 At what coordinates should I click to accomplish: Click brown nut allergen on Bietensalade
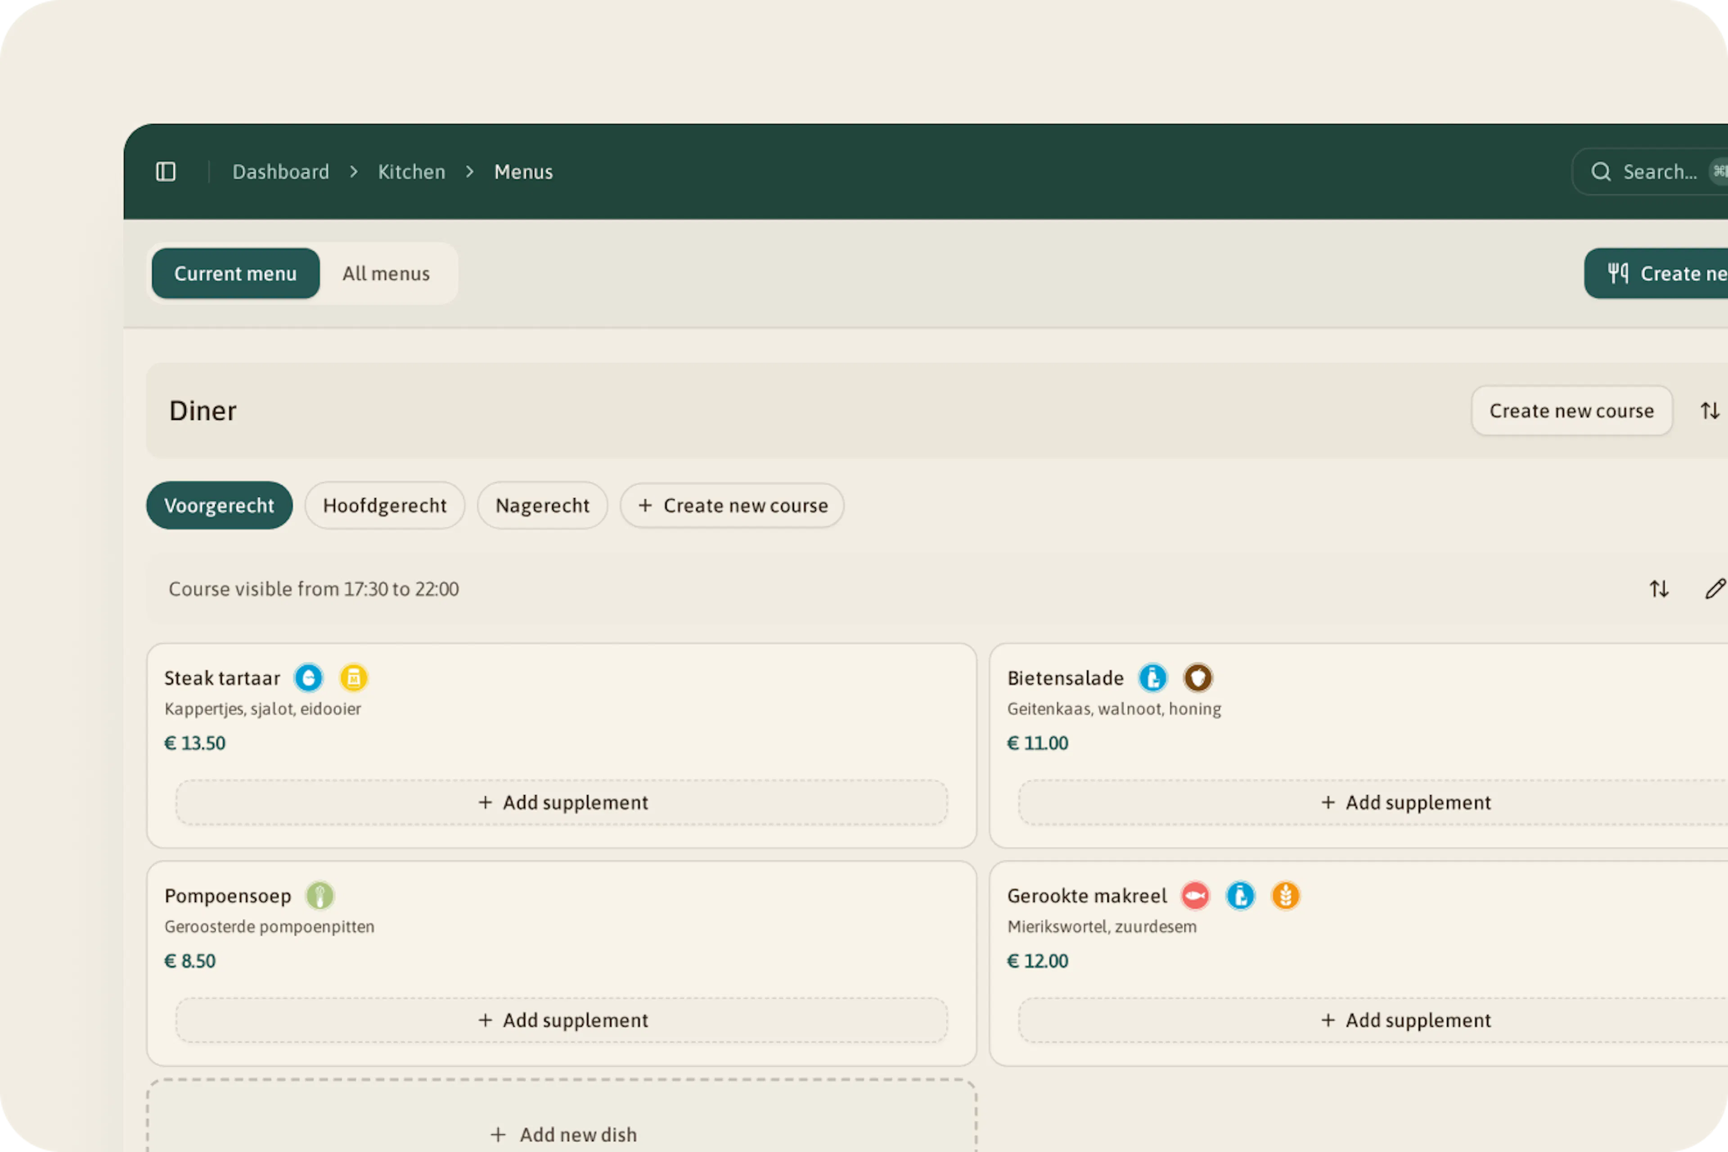[x=1197, y=677]
